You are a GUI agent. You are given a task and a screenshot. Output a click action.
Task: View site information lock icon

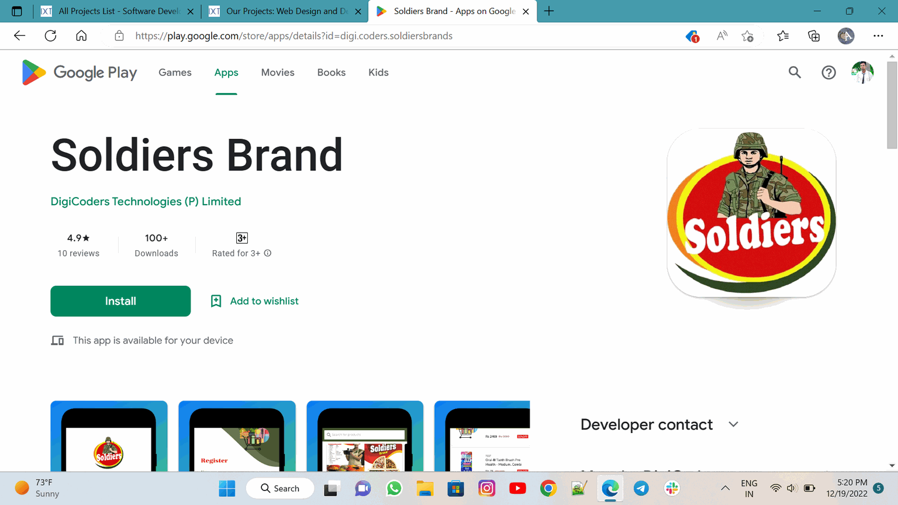point(119,36)
